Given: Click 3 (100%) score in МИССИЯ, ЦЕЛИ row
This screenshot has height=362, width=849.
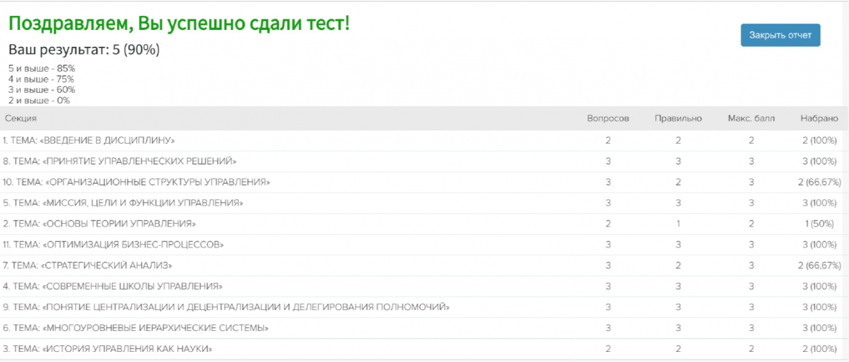Looking at the screenshot, I should click(x=820, y=203).
